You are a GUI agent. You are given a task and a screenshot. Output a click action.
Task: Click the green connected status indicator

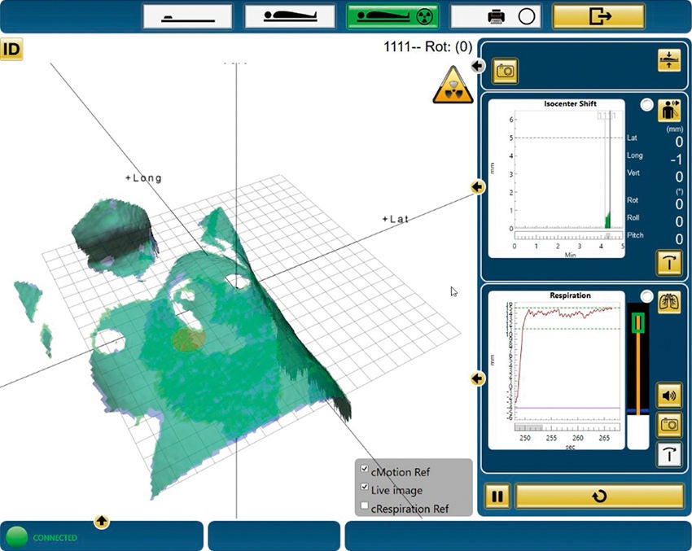click(x=16, y=537)
